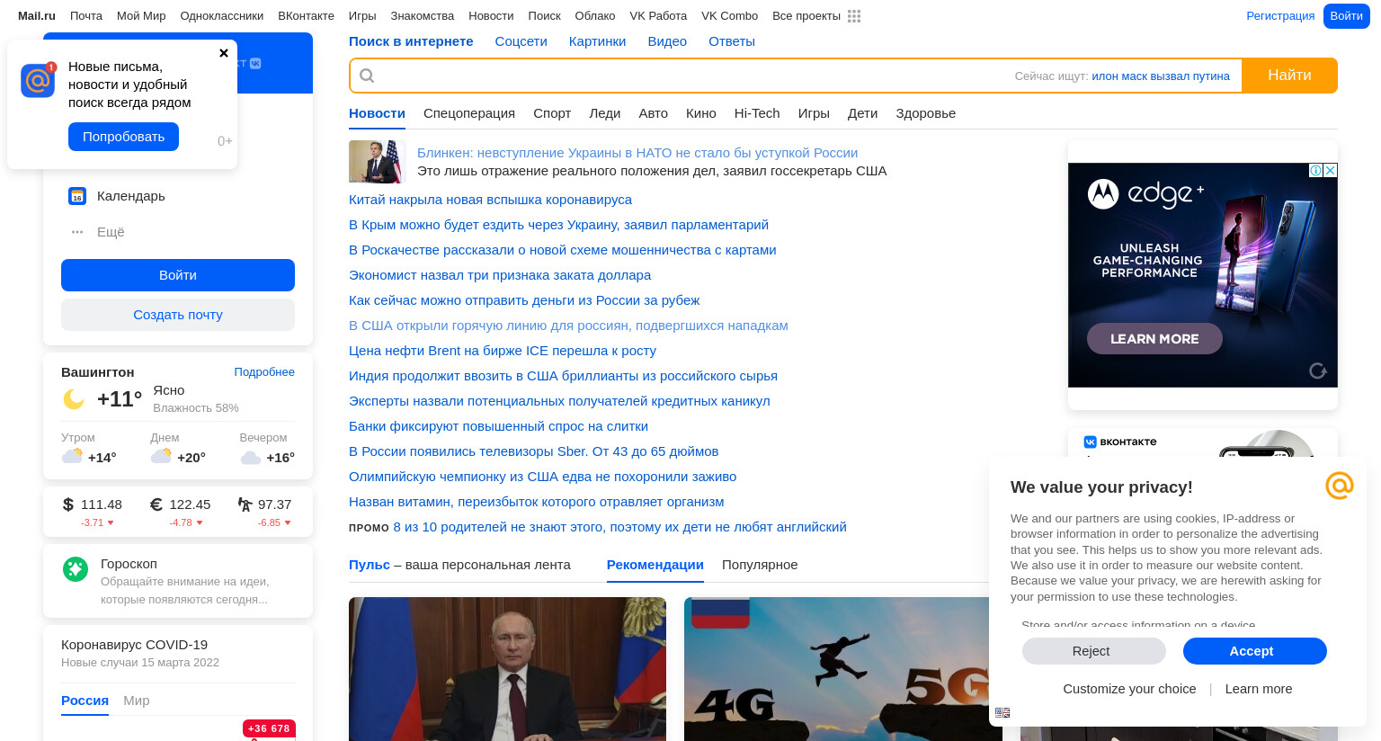Open the Putin news thumbnail
The width and height of the screenshot is (1381, 741).
507,669
